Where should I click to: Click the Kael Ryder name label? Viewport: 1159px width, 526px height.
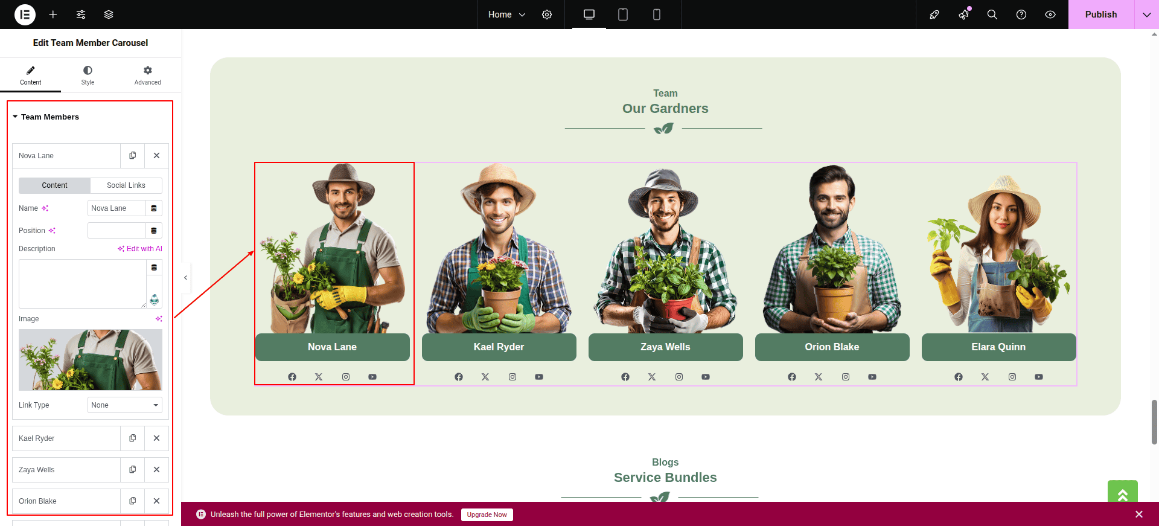pos(499,347)
